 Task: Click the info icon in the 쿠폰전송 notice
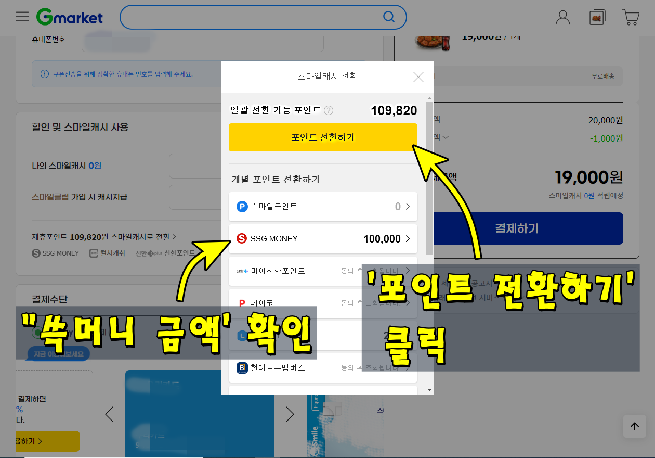(x=45, y=74)
